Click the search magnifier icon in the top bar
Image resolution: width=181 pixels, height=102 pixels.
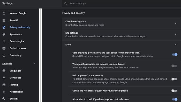coord(66,3)
